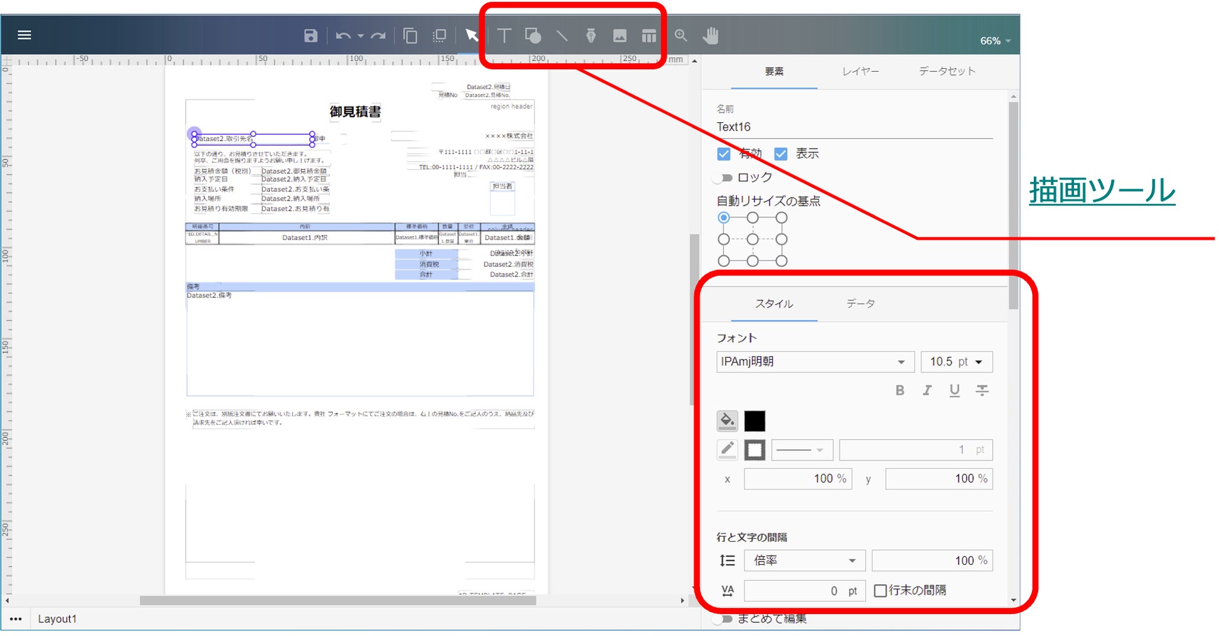Open the border color swatch
The height and width of the screenshot is (636, 1219).
pos(755,450)
